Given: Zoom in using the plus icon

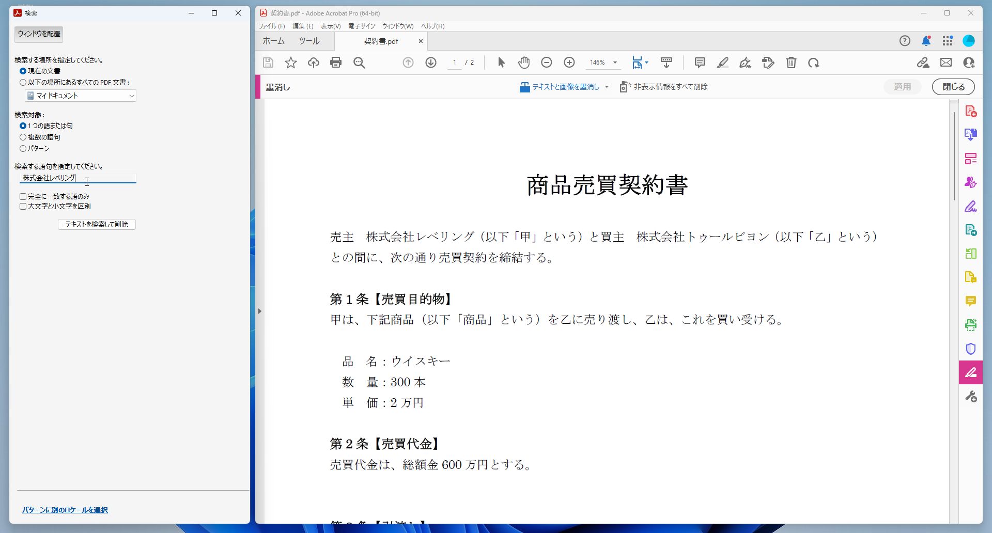Looking at the screenshot, I should tap(569, 62).
